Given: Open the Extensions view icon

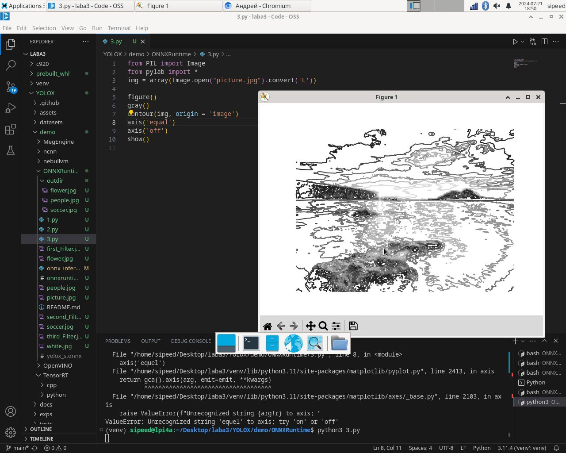Looking at the screenshot, I should [x=11, y=129].
